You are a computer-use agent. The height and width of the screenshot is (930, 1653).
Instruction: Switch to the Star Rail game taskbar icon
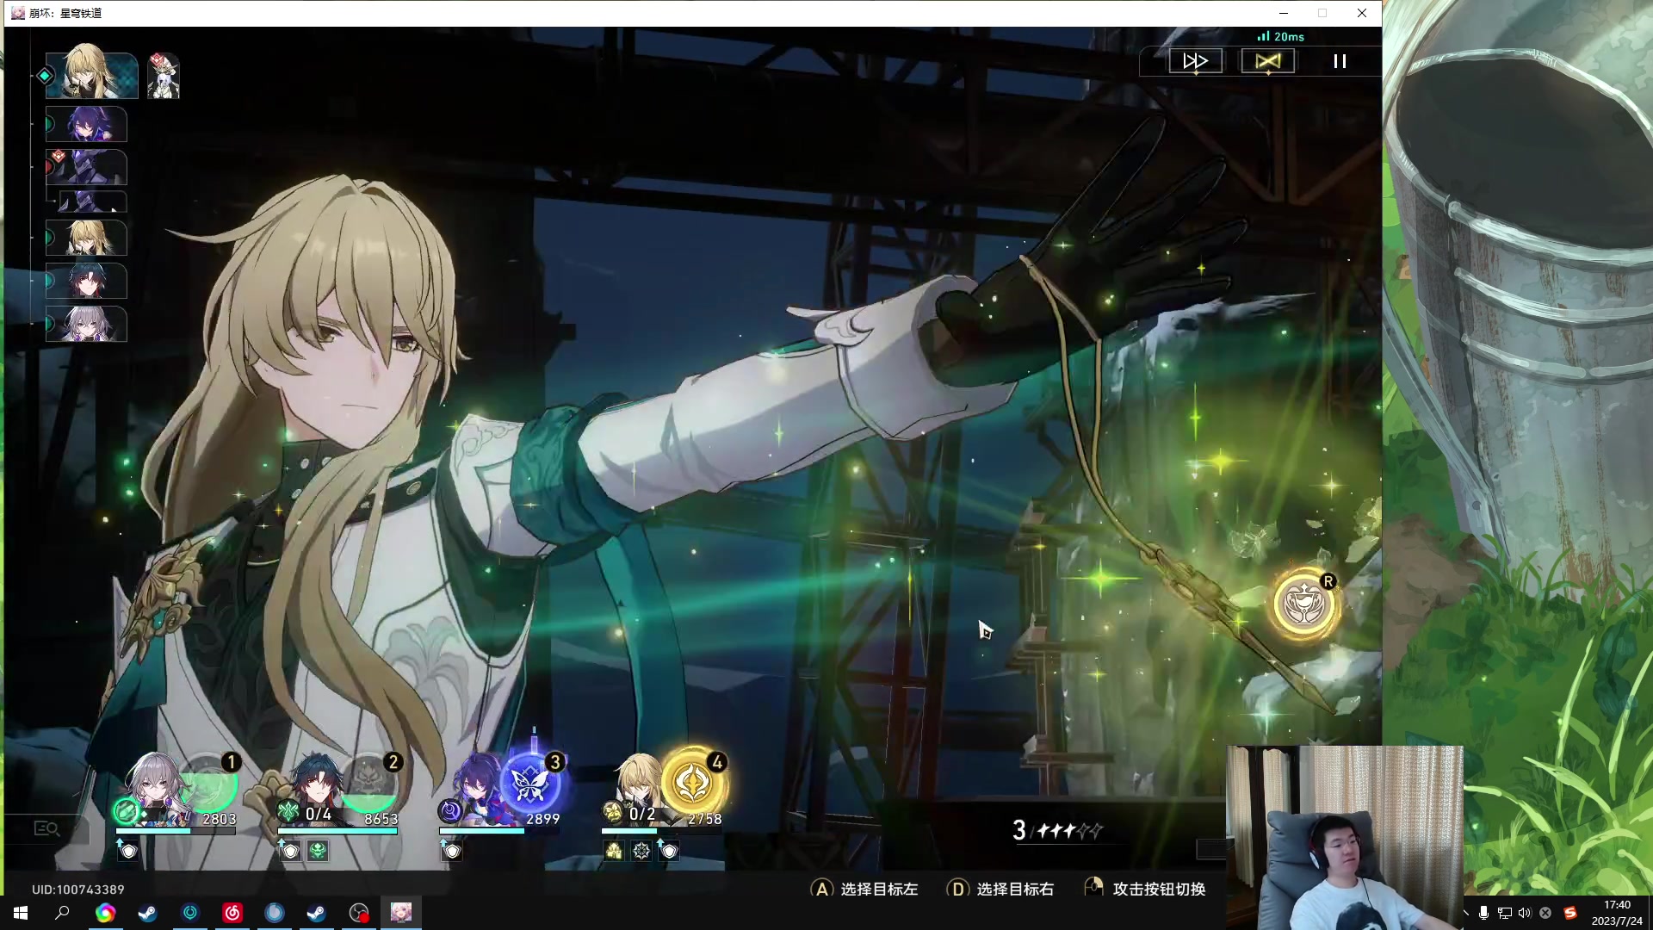click(x=401, y=913)
